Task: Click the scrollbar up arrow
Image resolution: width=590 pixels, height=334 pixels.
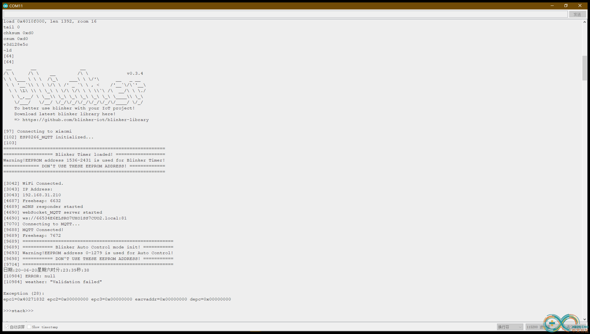Action: [x=585, y=22]
